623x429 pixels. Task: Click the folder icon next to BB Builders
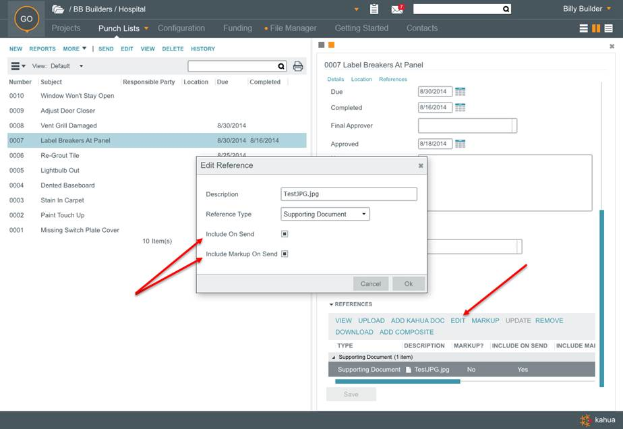(59, 9)
